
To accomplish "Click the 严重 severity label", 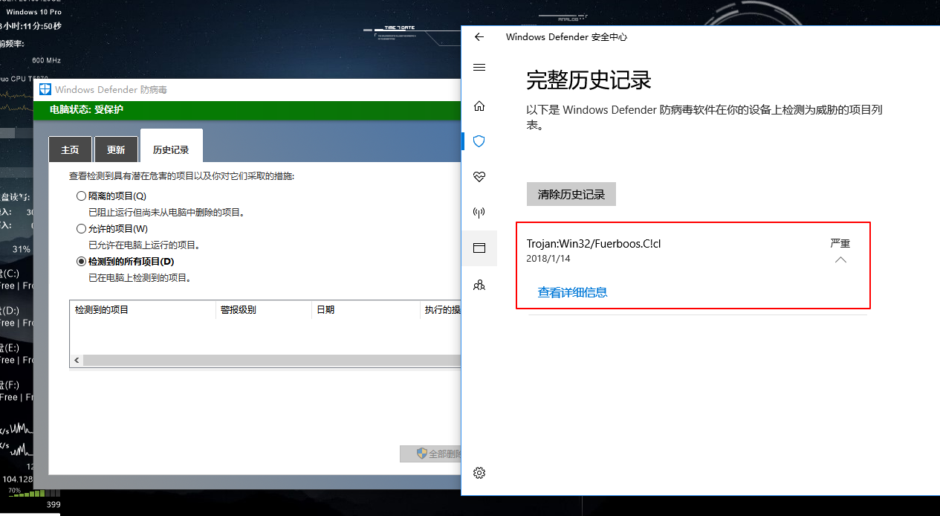I will click(x=840, y=243).
